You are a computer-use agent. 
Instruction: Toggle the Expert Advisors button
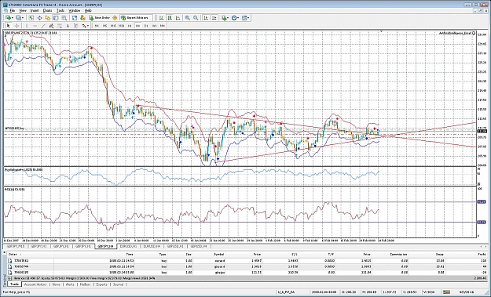[136, 18]
